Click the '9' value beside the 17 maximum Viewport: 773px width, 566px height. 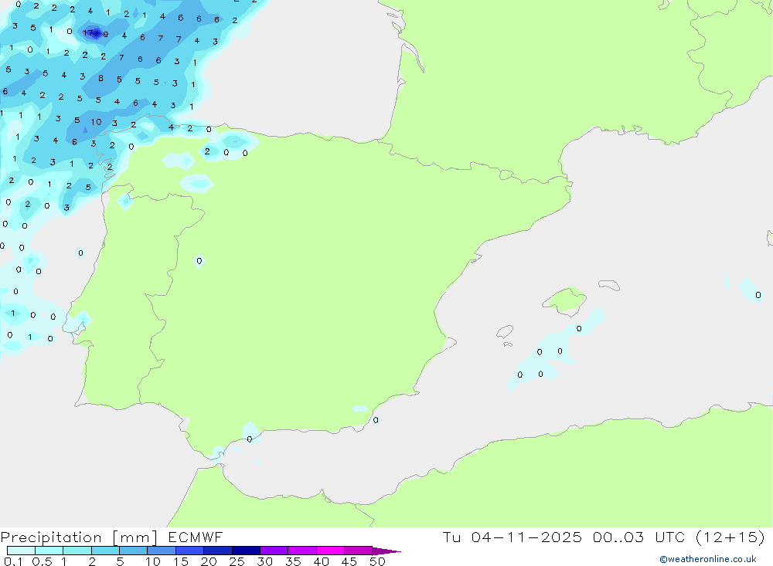pyautogui.click(x=105, y=35)
